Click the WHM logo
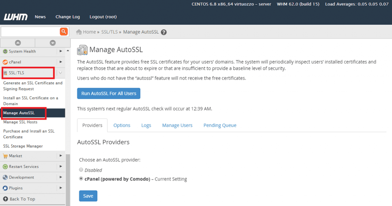392x206 pixels. [x=15, y=17]
